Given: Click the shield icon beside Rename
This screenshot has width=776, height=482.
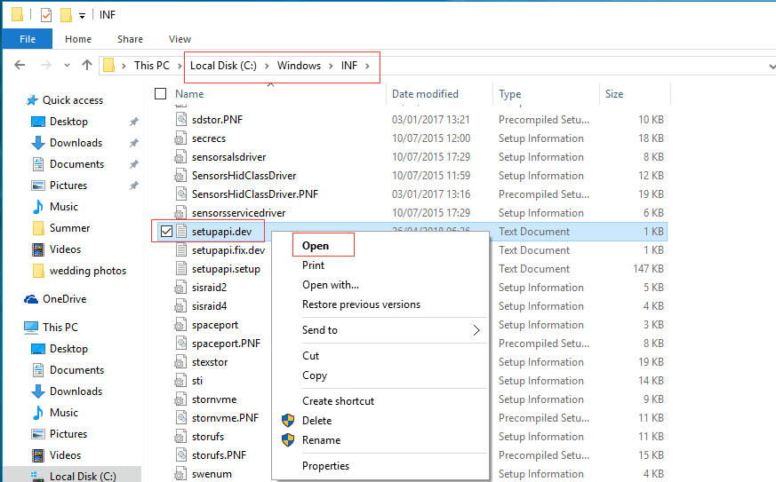Looking at the screenshot, I should coord(288,440).
